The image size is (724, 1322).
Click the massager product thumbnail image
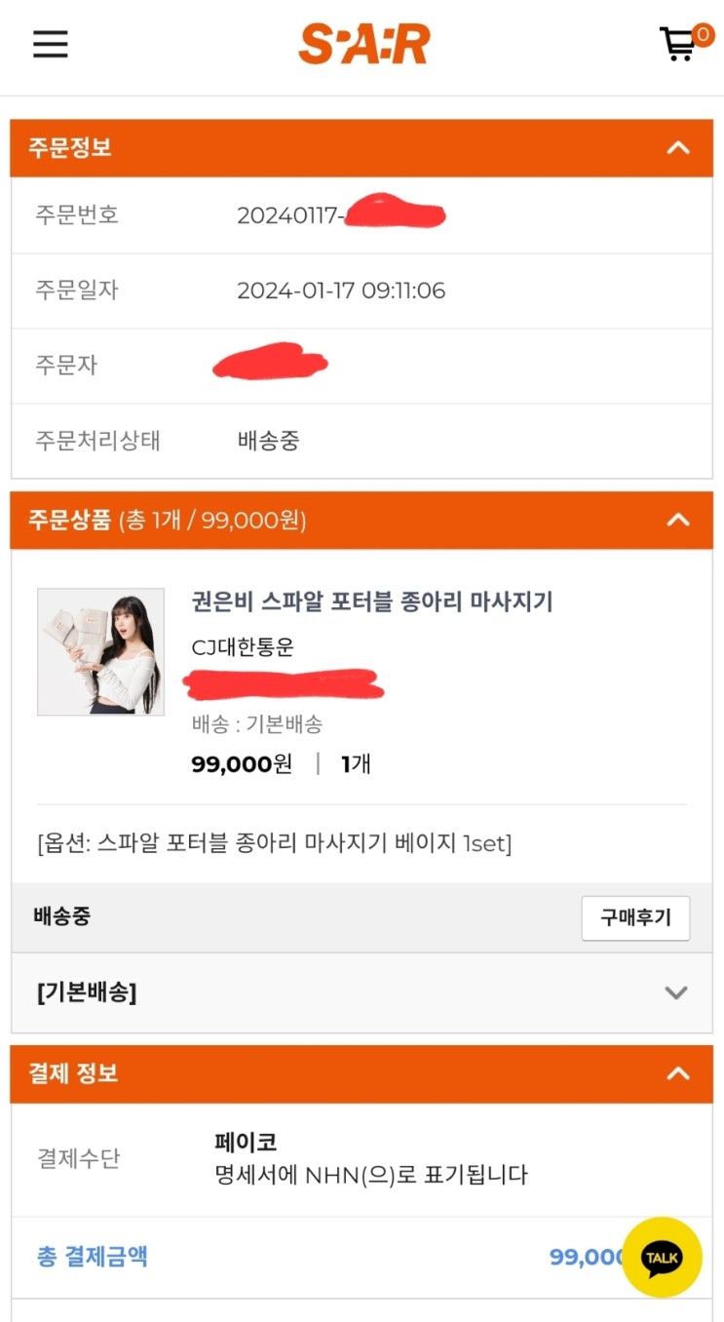tap(100, 651)
